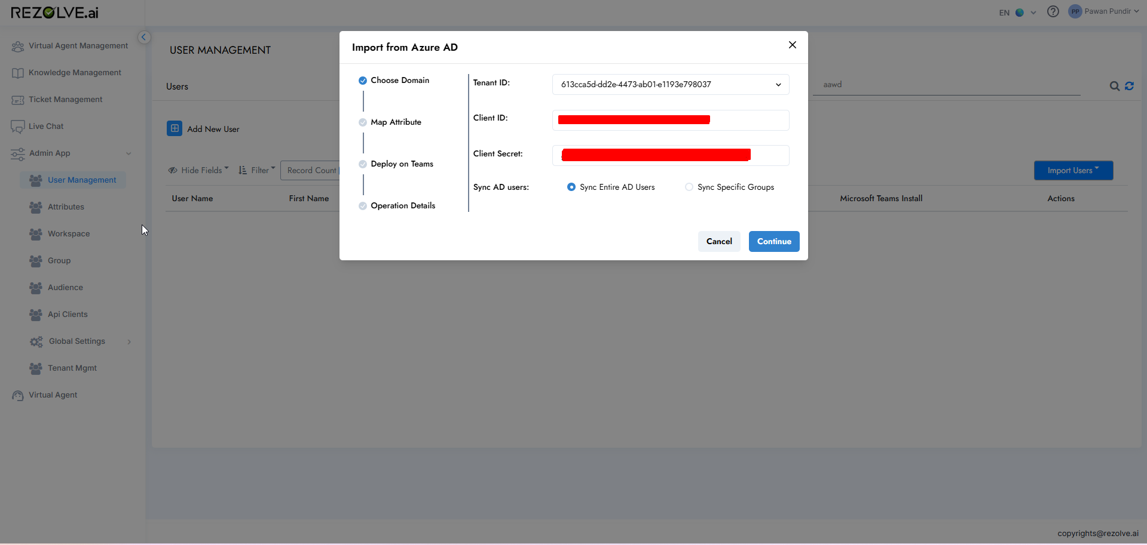Open Ticket Management menu item

tap(66, 100)
